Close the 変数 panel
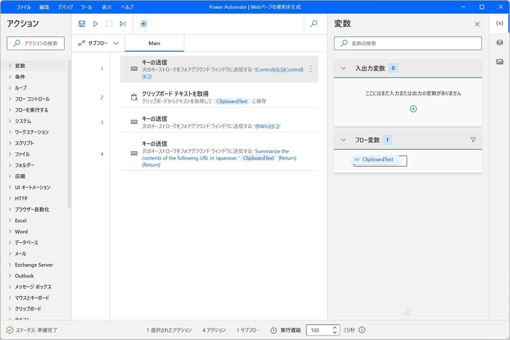The height and width of the screenshot is (340, 510). [477, 24]
